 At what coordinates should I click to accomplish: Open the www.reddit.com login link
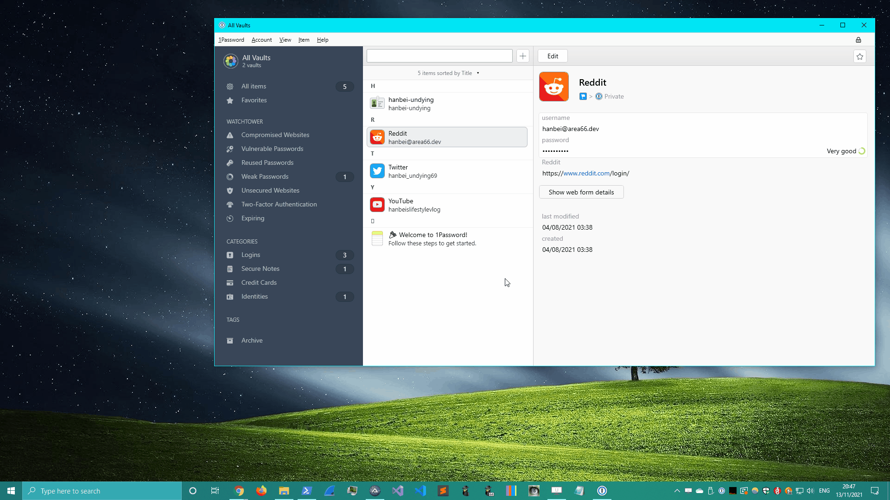click(x=586, y=174)
